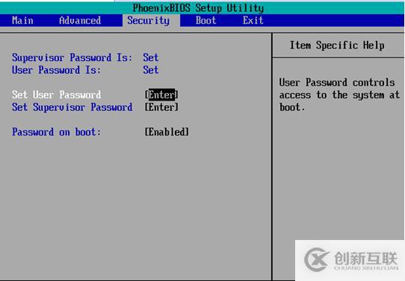Image resolution: width=405 pixels, height=281 pixels.
Task: Toggle the Password on boot [Enabled] value
Action: [167, 132]
